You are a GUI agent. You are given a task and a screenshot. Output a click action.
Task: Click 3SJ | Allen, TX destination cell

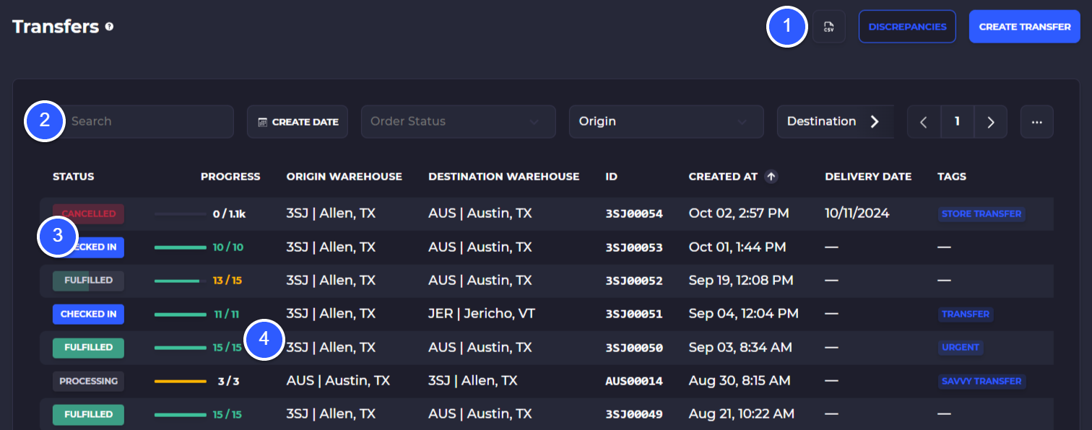tap(473, 380)
